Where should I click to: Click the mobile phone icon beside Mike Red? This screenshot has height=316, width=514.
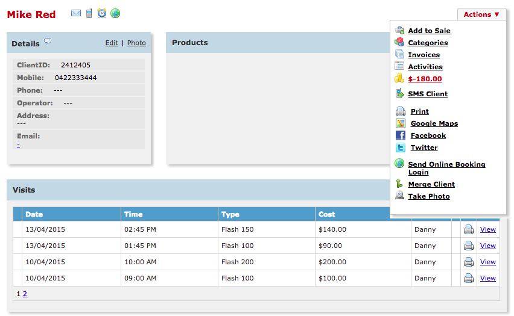(x=89, y=13)
